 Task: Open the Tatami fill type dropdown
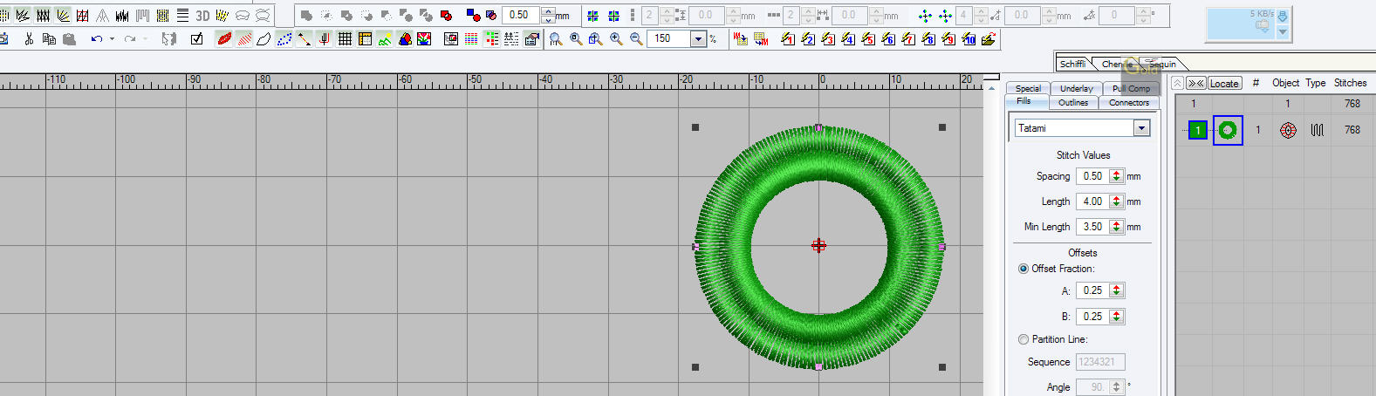[x=1141, y=128]
